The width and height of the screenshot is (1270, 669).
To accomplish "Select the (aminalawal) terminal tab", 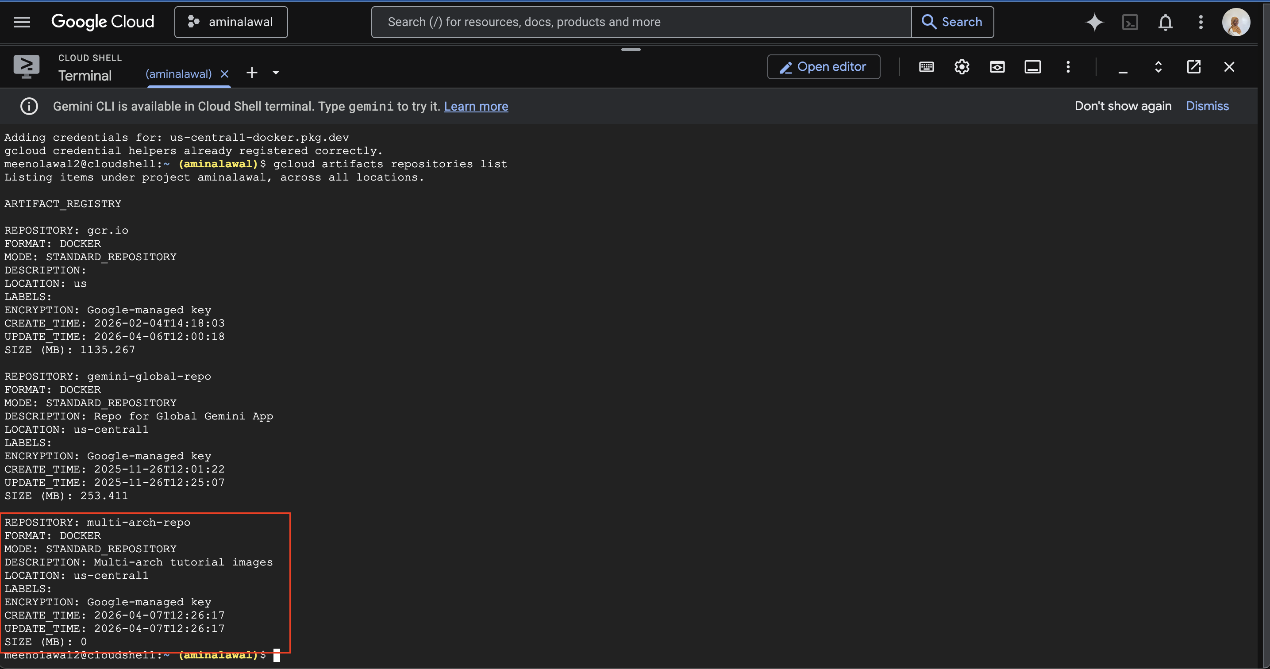I will point(178,73).
